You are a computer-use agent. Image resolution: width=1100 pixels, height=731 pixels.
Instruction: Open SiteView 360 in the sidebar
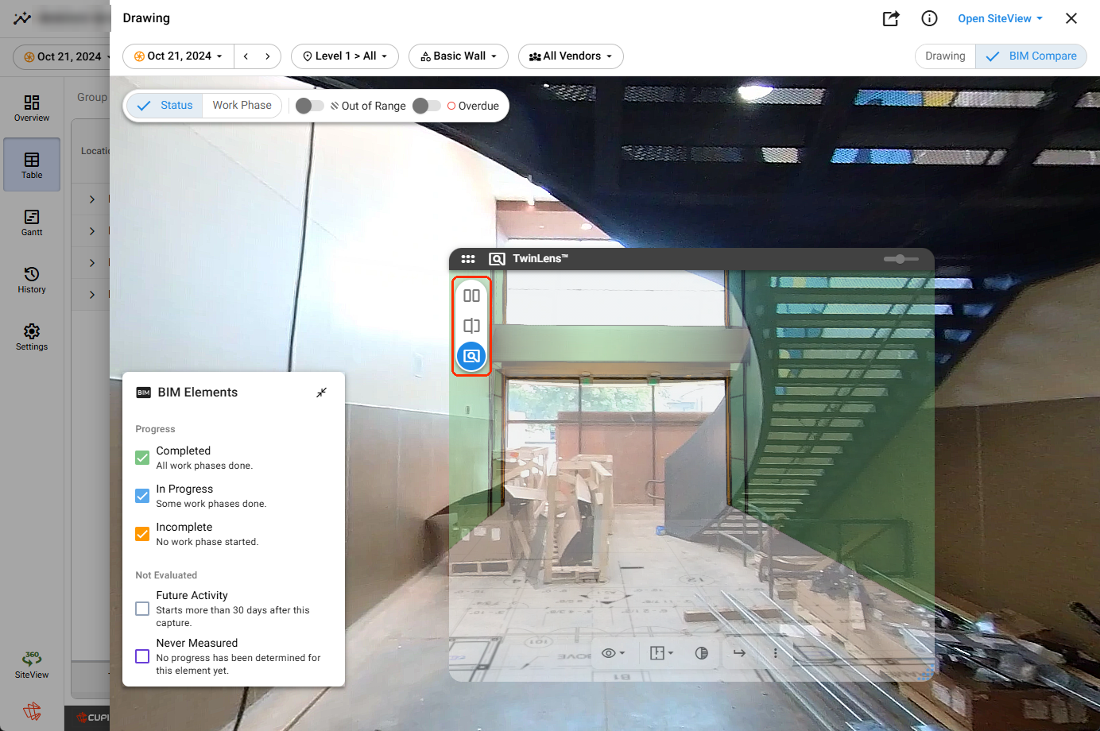[x=32, y=664]
